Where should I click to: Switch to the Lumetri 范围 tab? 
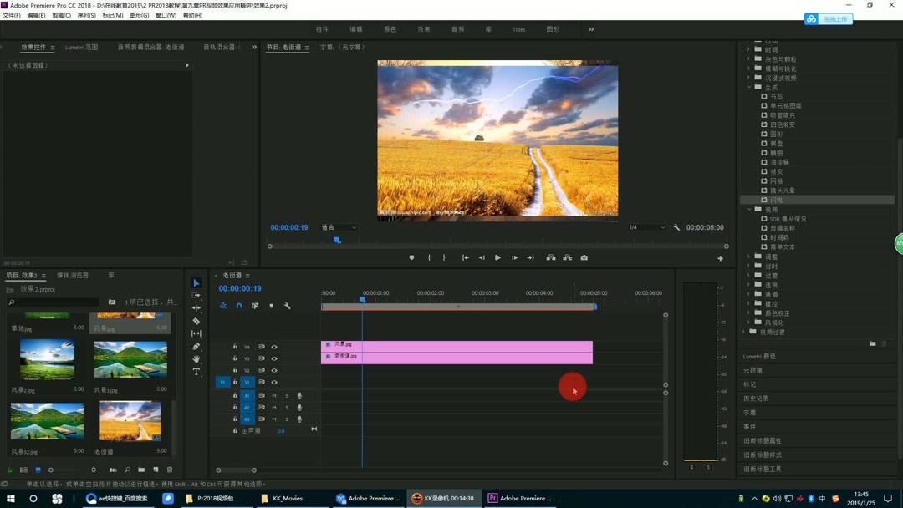coord(81,48)
